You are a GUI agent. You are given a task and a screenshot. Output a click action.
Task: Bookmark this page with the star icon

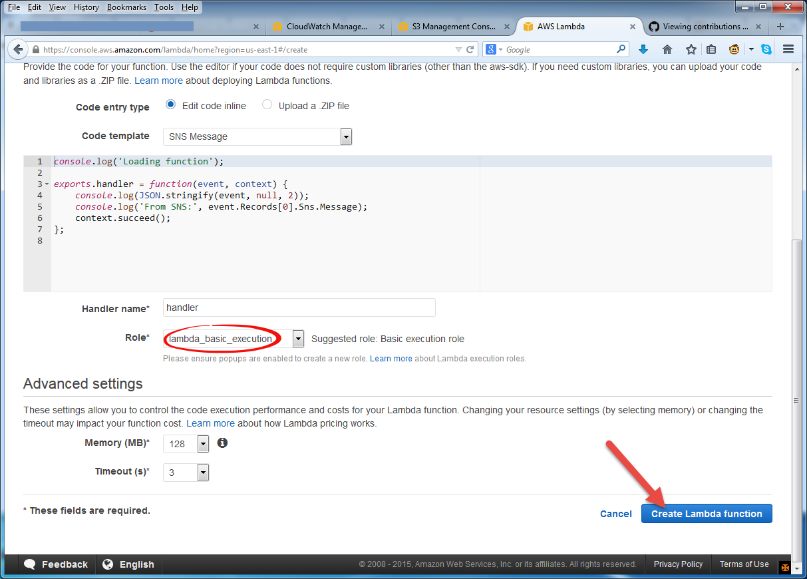[x=691, y=49]
